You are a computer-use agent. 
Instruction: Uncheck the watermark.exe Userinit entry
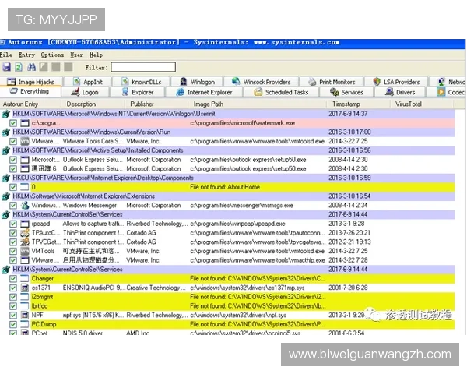point(13,123)
